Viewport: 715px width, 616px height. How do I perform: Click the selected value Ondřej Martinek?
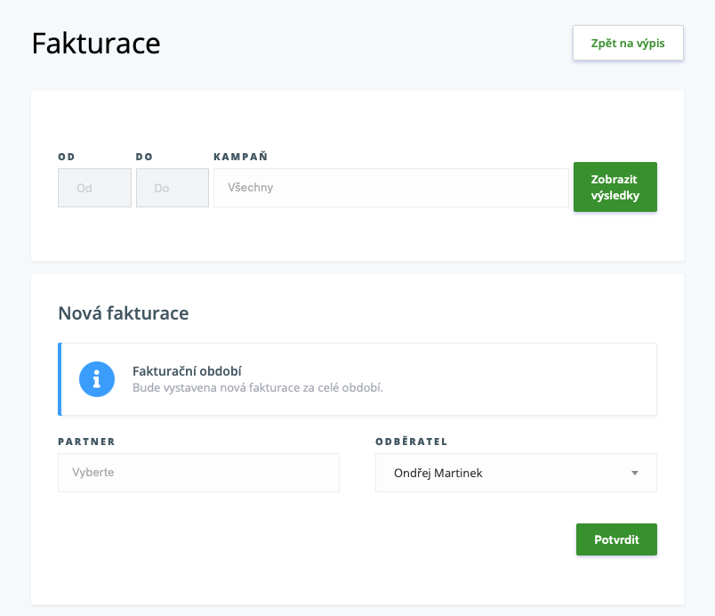[x=438, y=474]
